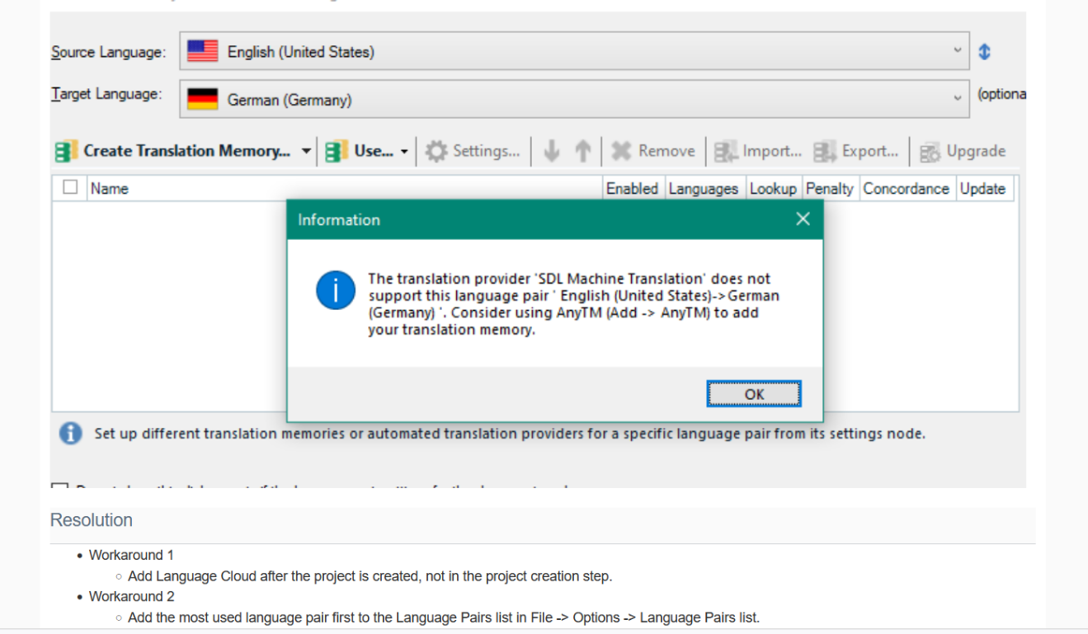Toggle the select-all checkbox beside Name
1088x634 pixels.
71,188
